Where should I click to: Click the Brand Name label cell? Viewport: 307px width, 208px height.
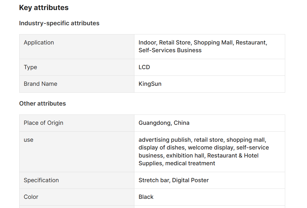pos(77,84)
